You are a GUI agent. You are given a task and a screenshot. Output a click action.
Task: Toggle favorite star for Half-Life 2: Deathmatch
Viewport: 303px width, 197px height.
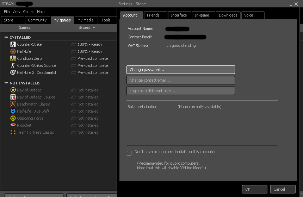[x=73, y=72]
